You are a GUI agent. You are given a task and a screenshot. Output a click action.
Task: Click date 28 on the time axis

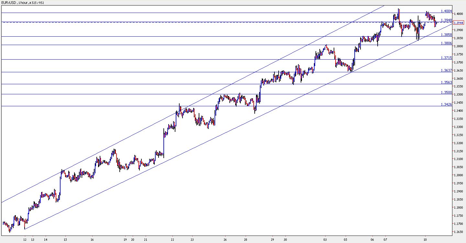[246, 240]
